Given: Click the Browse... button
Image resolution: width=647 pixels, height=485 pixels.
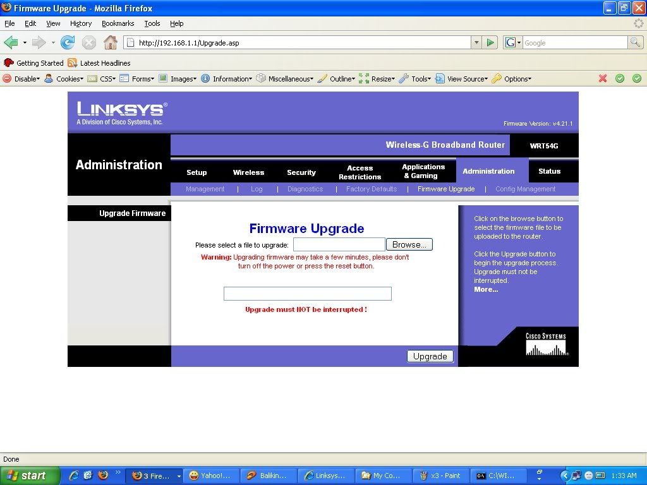Looking at the screenshot, I should 409,244.
